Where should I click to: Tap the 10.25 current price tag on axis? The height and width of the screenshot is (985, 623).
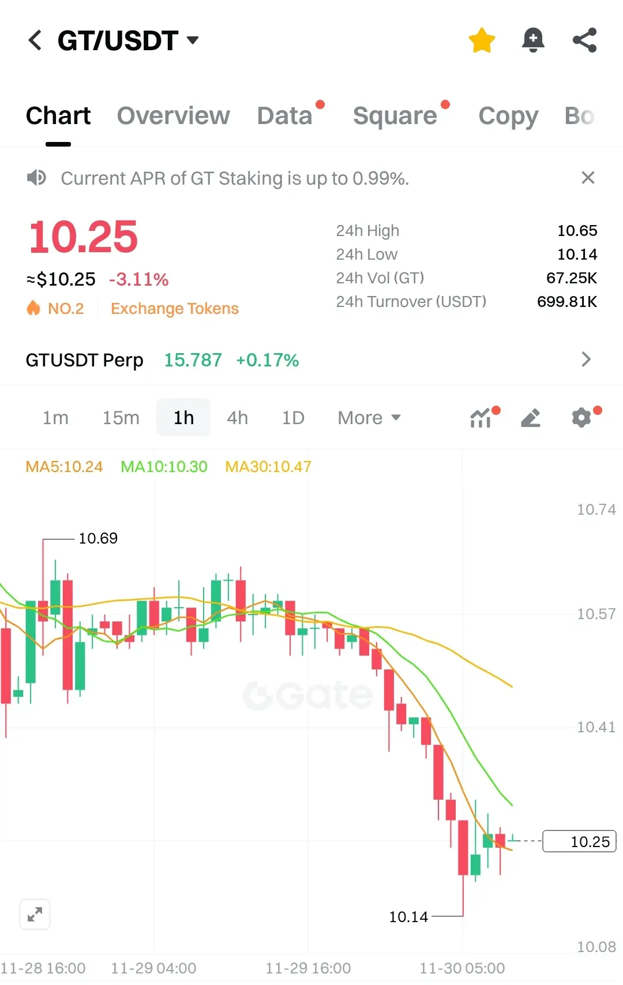click(580, 841)
